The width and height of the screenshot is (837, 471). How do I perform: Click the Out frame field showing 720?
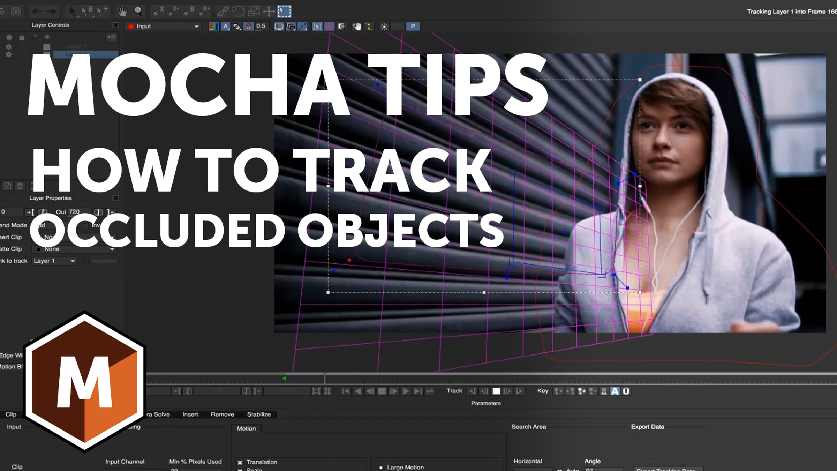(79, 212)
